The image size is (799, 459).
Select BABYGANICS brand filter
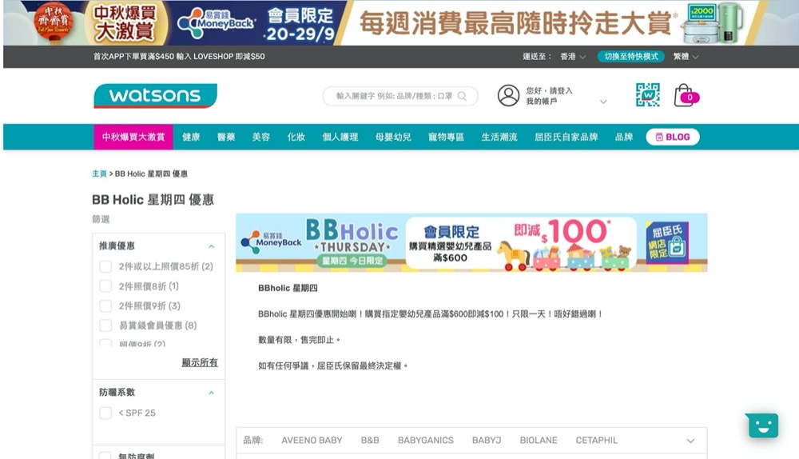[x=426, y=440]
